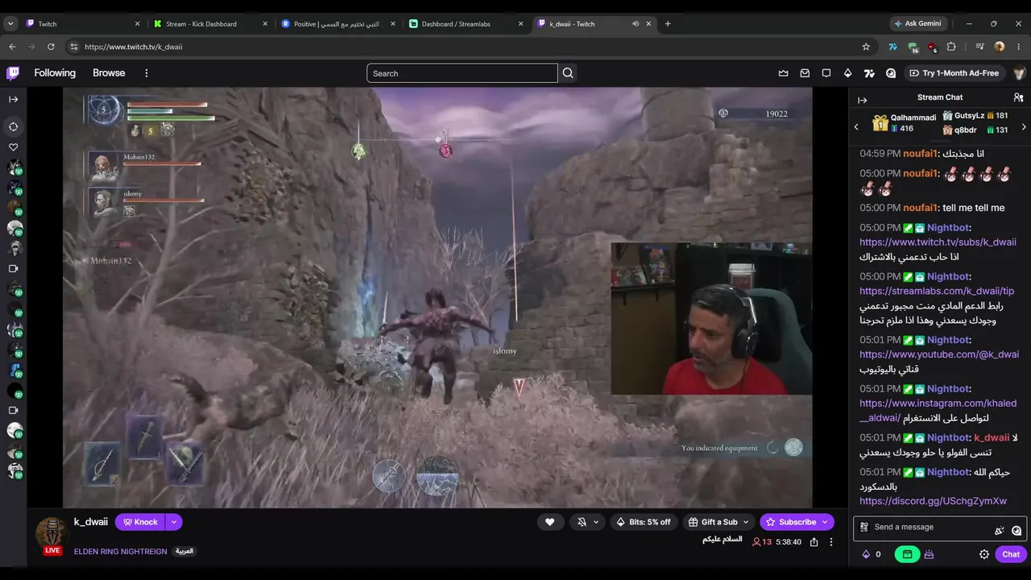Viewport: 1031px width, 580px height.
Task: Click the Get Bits icon in top bar
Action: pyautogui.click(x=847, y=73)
